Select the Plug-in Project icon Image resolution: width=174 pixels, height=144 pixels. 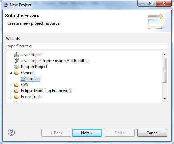click(x=17, y=67)
